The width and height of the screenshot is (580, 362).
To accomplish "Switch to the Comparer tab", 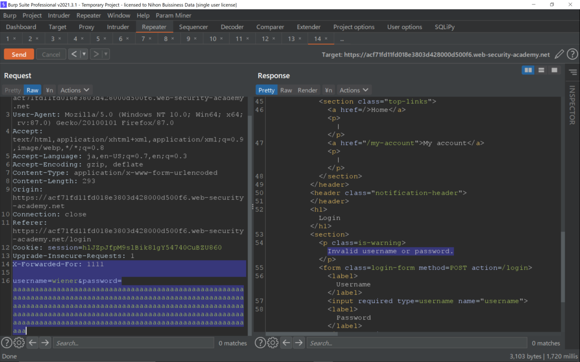I will coord(270,27).
